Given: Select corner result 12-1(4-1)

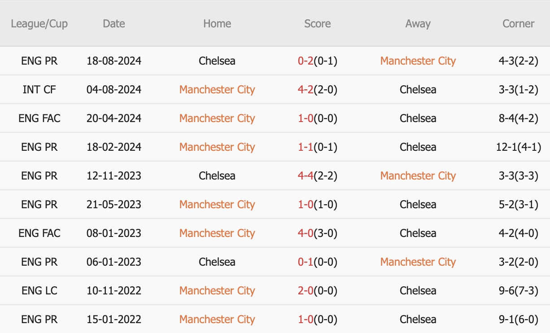Looking at the screenshot, I should click(x=519, y=147).
